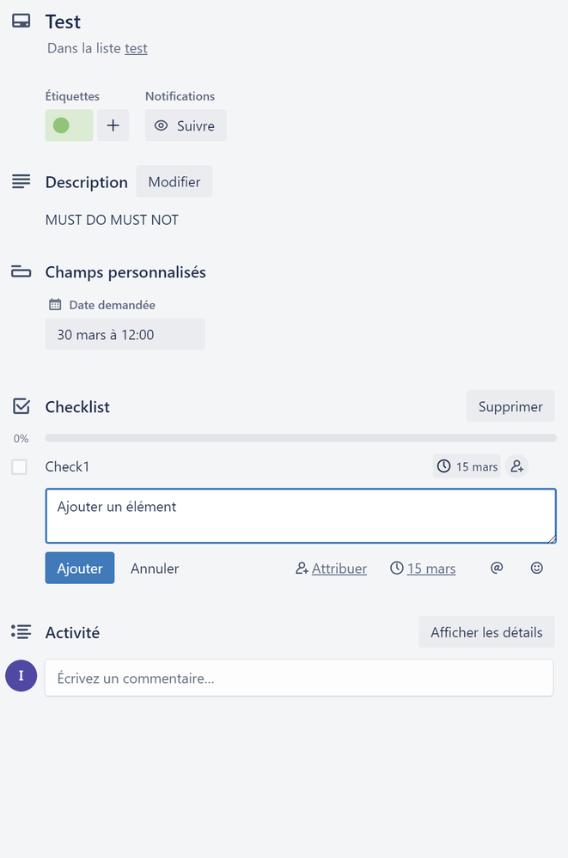
Task: Check the Check1 checklist item
Action: pos(20,466)
